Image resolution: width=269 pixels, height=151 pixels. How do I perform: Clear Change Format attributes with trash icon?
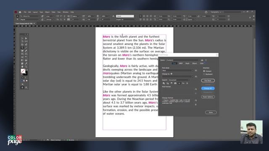pyautogui.click(x=196, y=104)
